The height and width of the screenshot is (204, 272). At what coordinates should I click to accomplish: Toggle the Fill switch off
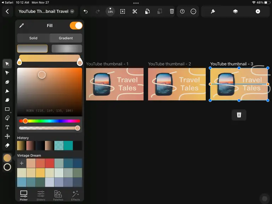76,25
